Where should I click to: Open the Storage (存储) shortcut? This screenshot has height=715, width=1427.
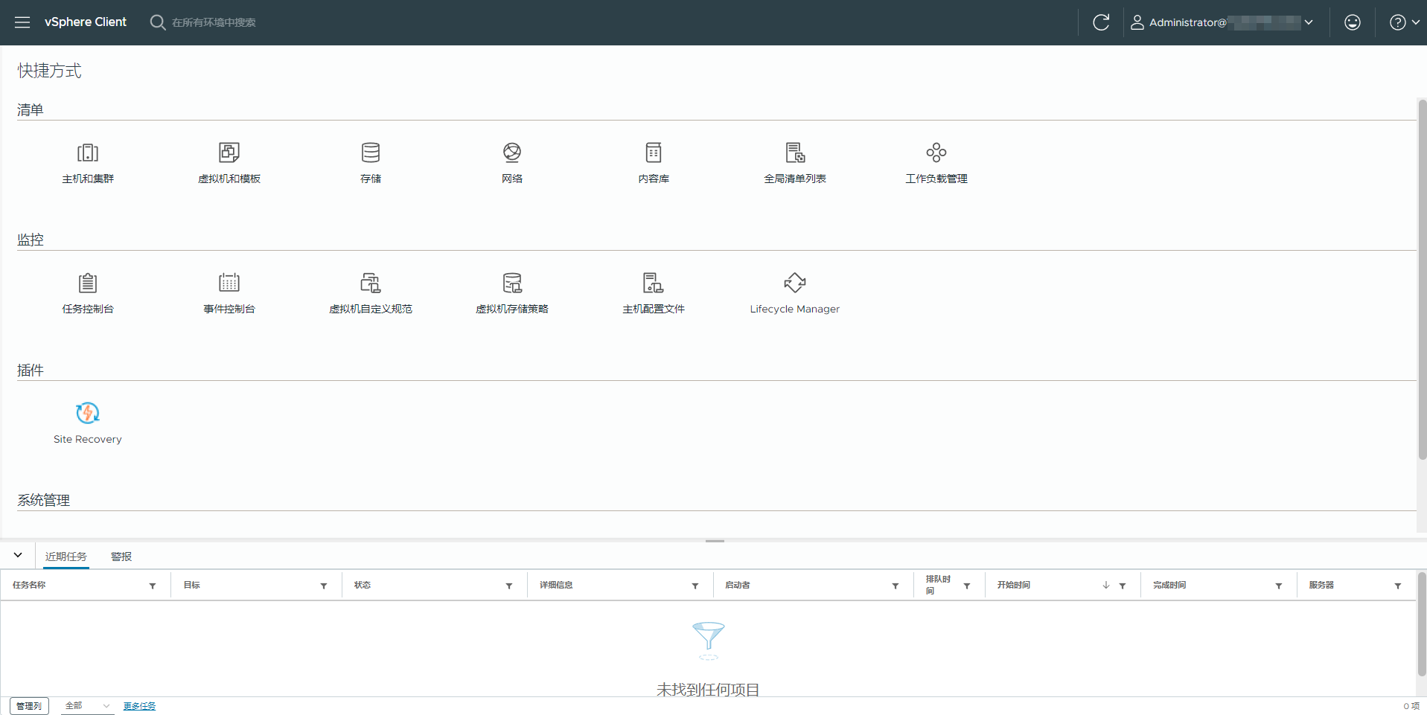[x=371, y=163]
